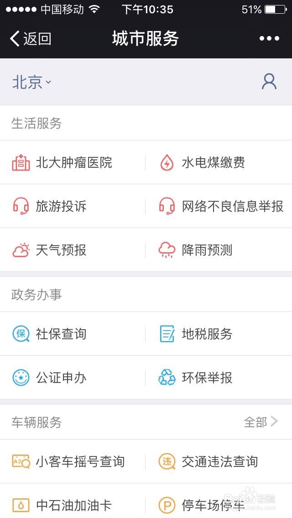This screenshot has width=292, height=518.
Task: Tap the rain cloud icon for 降雨预测
Action: coord(167,250)
